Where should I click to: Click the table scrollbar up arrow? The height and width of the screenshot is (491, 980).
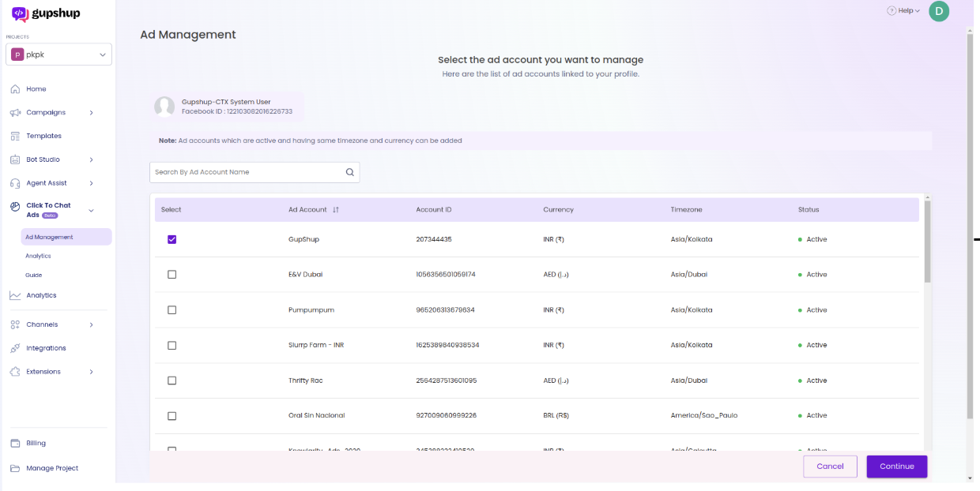927,197
